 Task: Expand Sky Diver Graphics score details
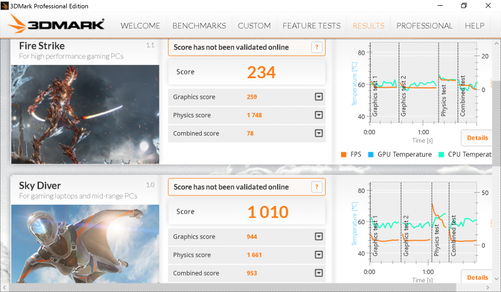(319, 237)
